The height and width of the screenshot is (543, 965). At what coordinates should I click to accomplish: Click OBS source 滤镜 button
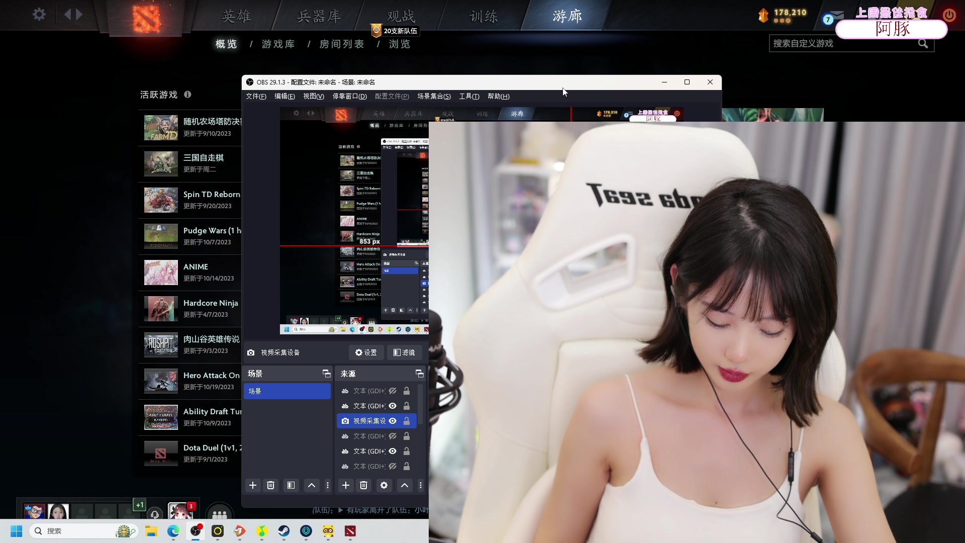tap(404, 352)
